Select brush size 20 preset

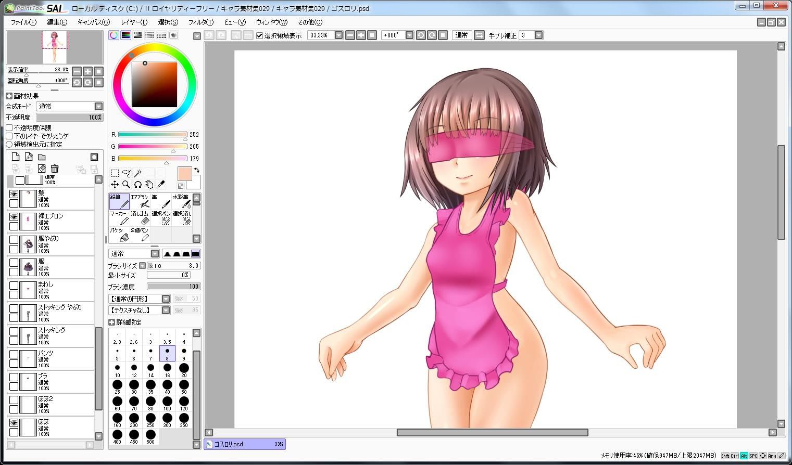pyautogui.click(x=184, y=370)
